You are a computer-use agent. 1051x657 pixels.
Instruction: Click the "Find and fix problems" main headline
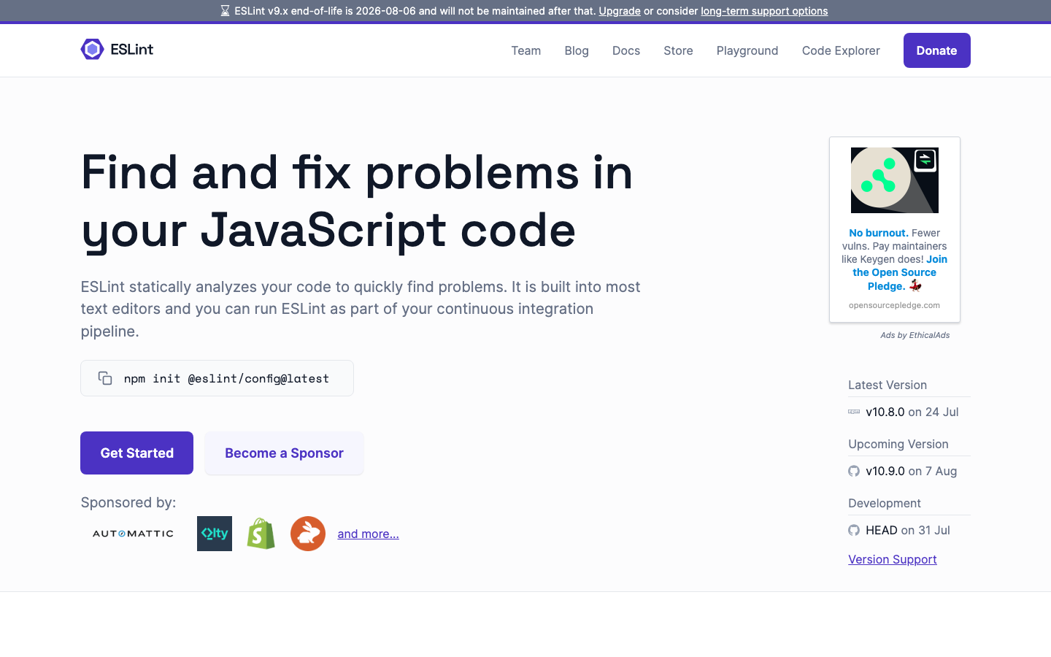357,201
